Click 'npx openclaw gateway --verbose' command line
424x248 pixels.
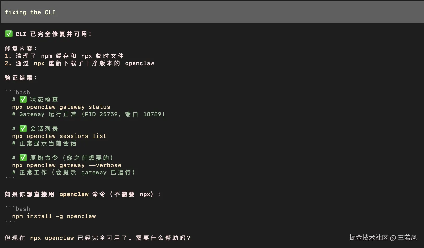click(x=66, y=165)
